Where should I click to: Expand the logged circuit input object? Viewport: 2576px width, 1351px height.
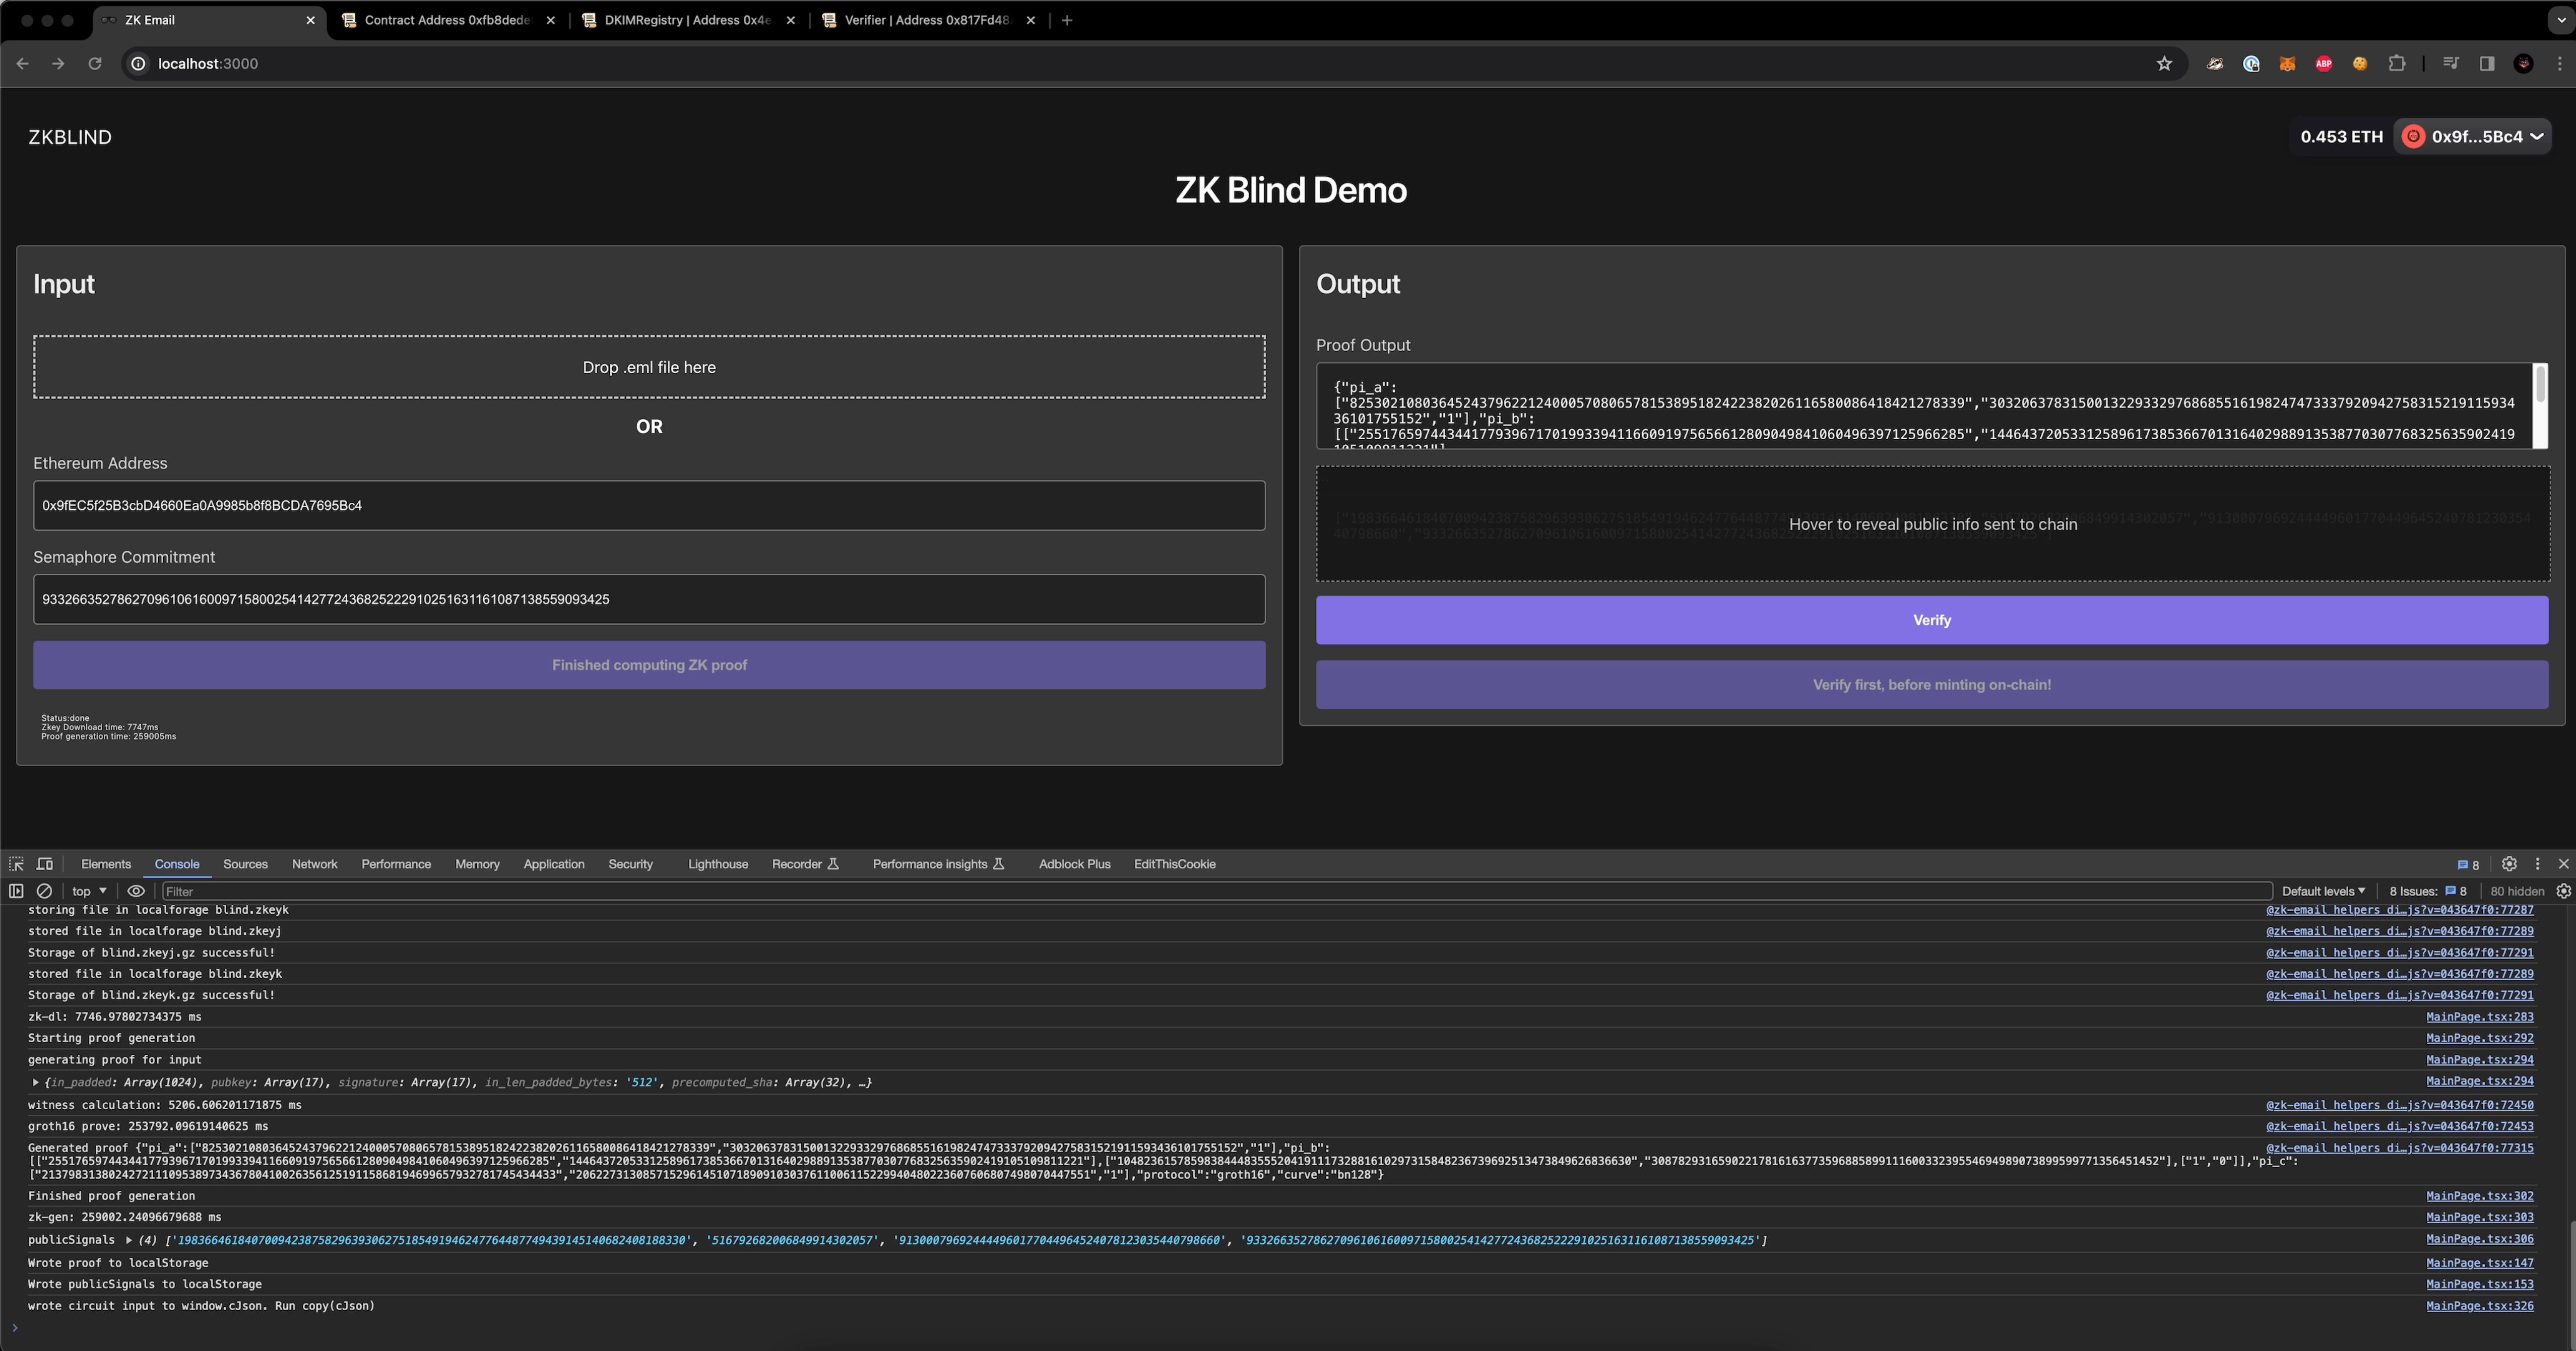pos(36,1082)
